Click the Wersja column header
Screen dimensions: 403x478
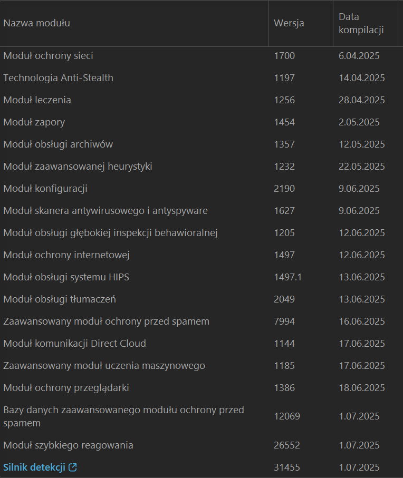point(289,23)
